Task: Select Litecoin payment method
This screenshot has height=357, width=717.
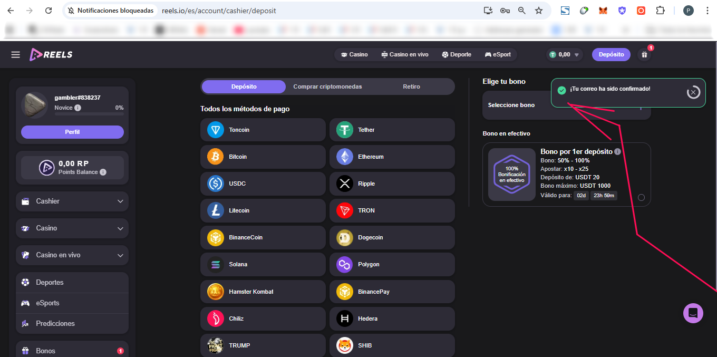Action: tap(263, 210)
